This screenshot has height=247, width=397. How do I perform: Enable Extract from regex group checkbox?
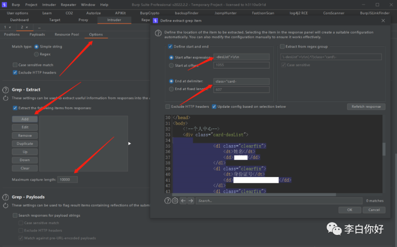pyautogui.click(x=282, y=47)
